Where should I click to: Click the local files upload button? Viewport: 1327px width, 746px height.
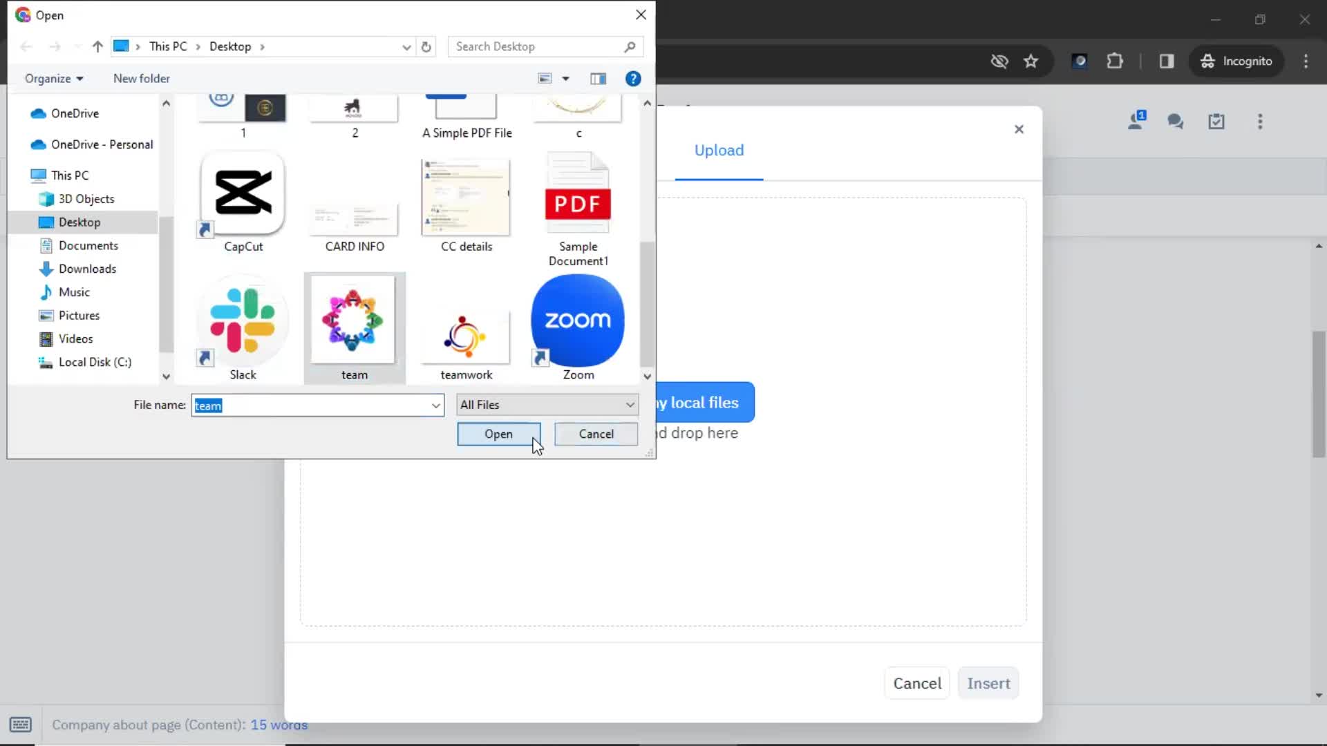click(704, 403)
